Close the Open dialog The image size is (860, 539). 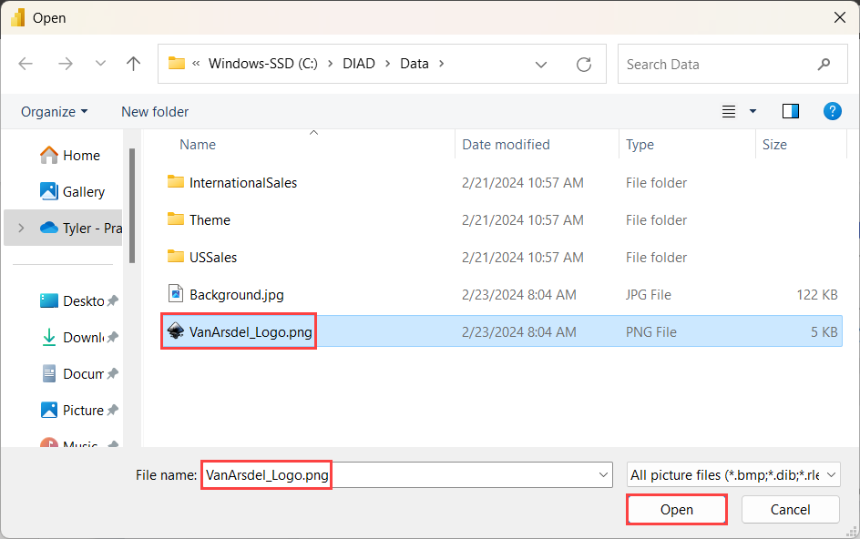tap(840, 17)
